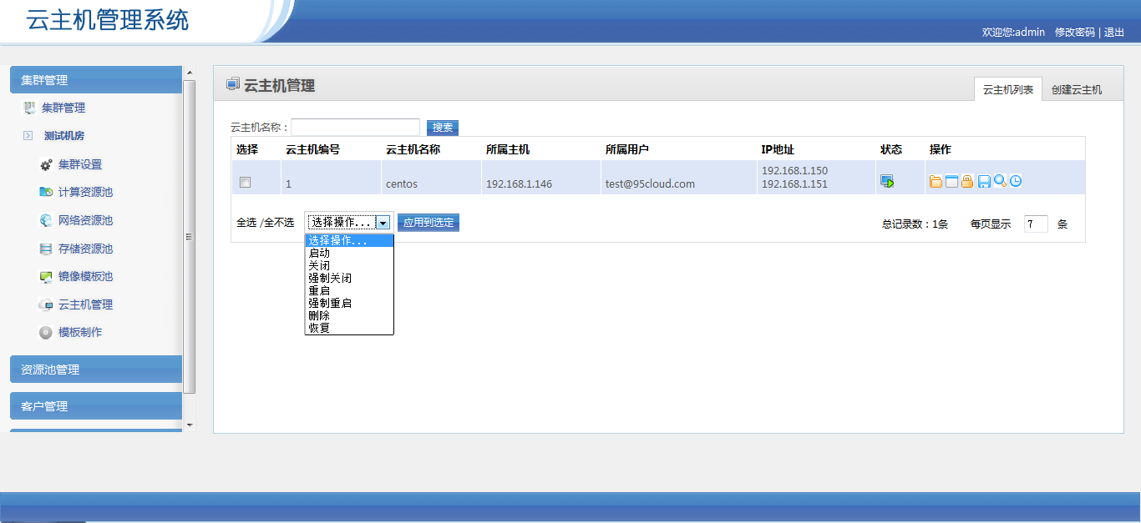
Task: Click the clock icon in the 操作 column
Action: click(1016, 181)
